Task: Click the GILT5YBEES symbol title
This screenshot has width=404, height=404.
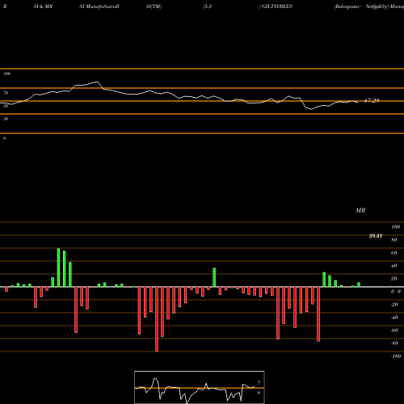Action: pyautogui.click(x=277, y=6)
